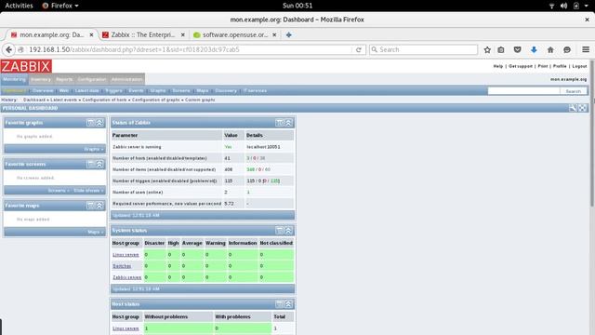Open the Triggers submenu item

[x=113, y=91]
